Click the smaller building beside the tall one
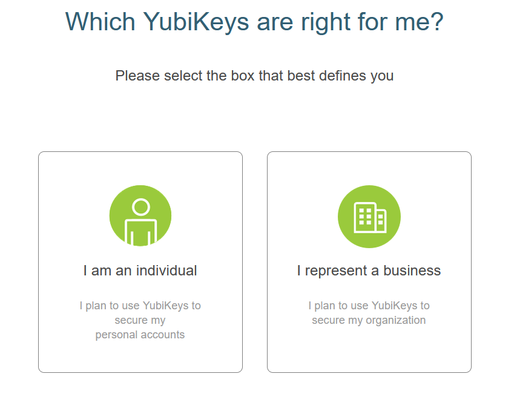 (x=381, y=221)
